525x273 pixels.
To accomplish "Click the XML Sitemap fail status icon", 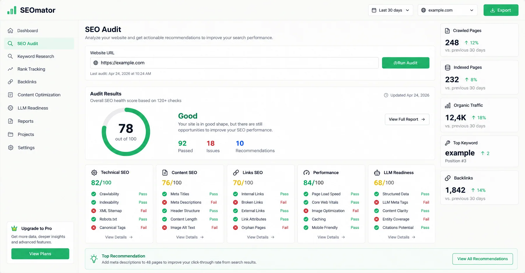I will [94, 211].
